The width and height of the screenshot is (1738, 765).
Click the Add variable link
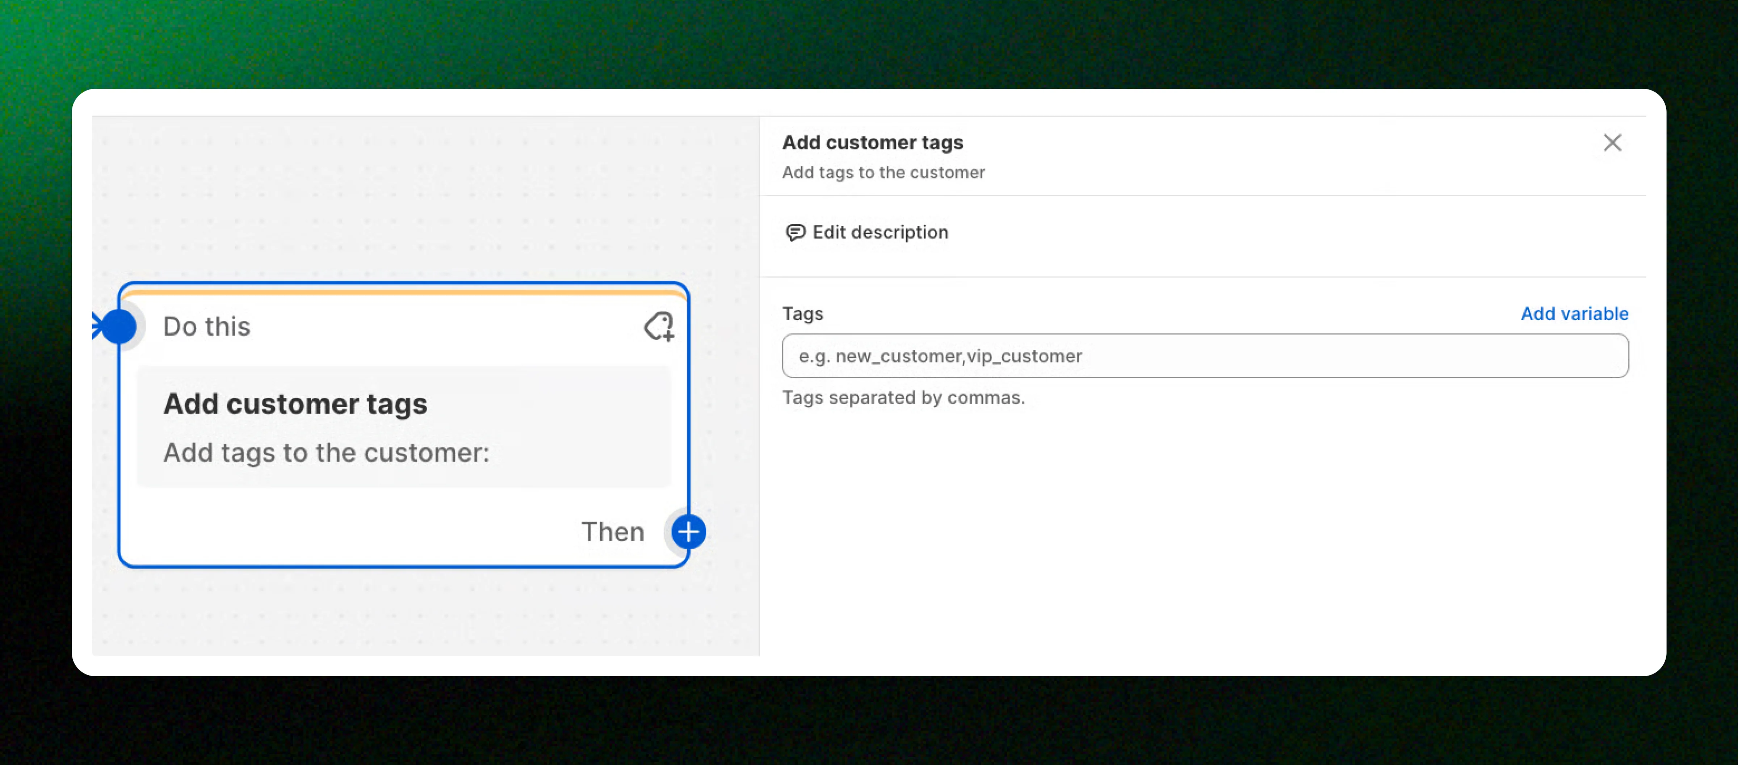[x=1574, y=313]
